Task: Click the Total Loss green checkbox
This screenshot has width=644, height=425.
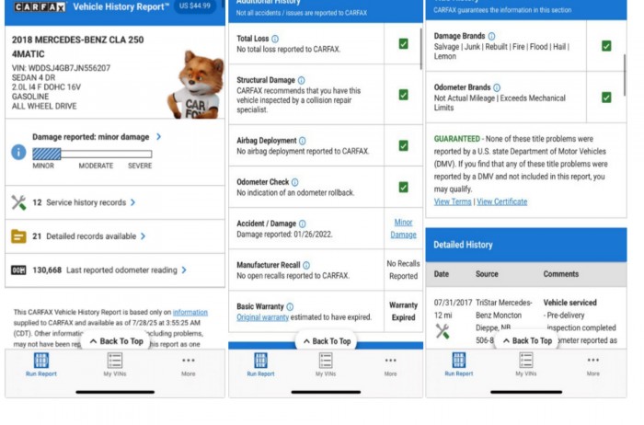Action: point(403,44)
